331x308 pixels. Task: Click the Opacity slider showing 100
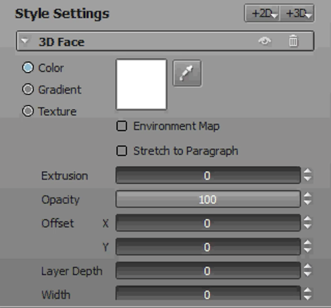pyautogui.click(x=208, y=199)
